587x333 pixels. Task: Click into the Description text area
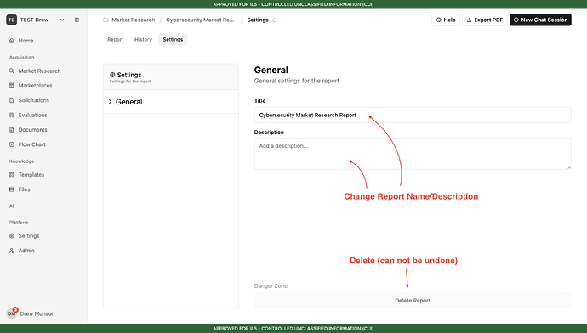pos(413,154)
